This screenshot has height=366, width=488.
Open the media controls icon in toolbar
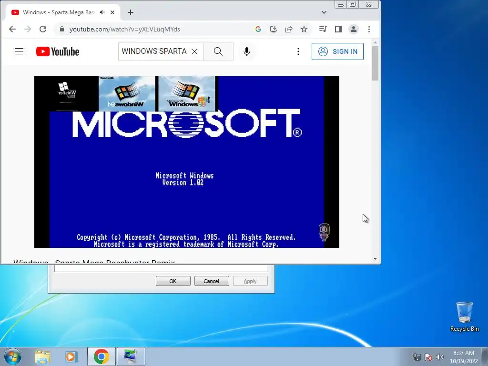(x=323, y=29)
